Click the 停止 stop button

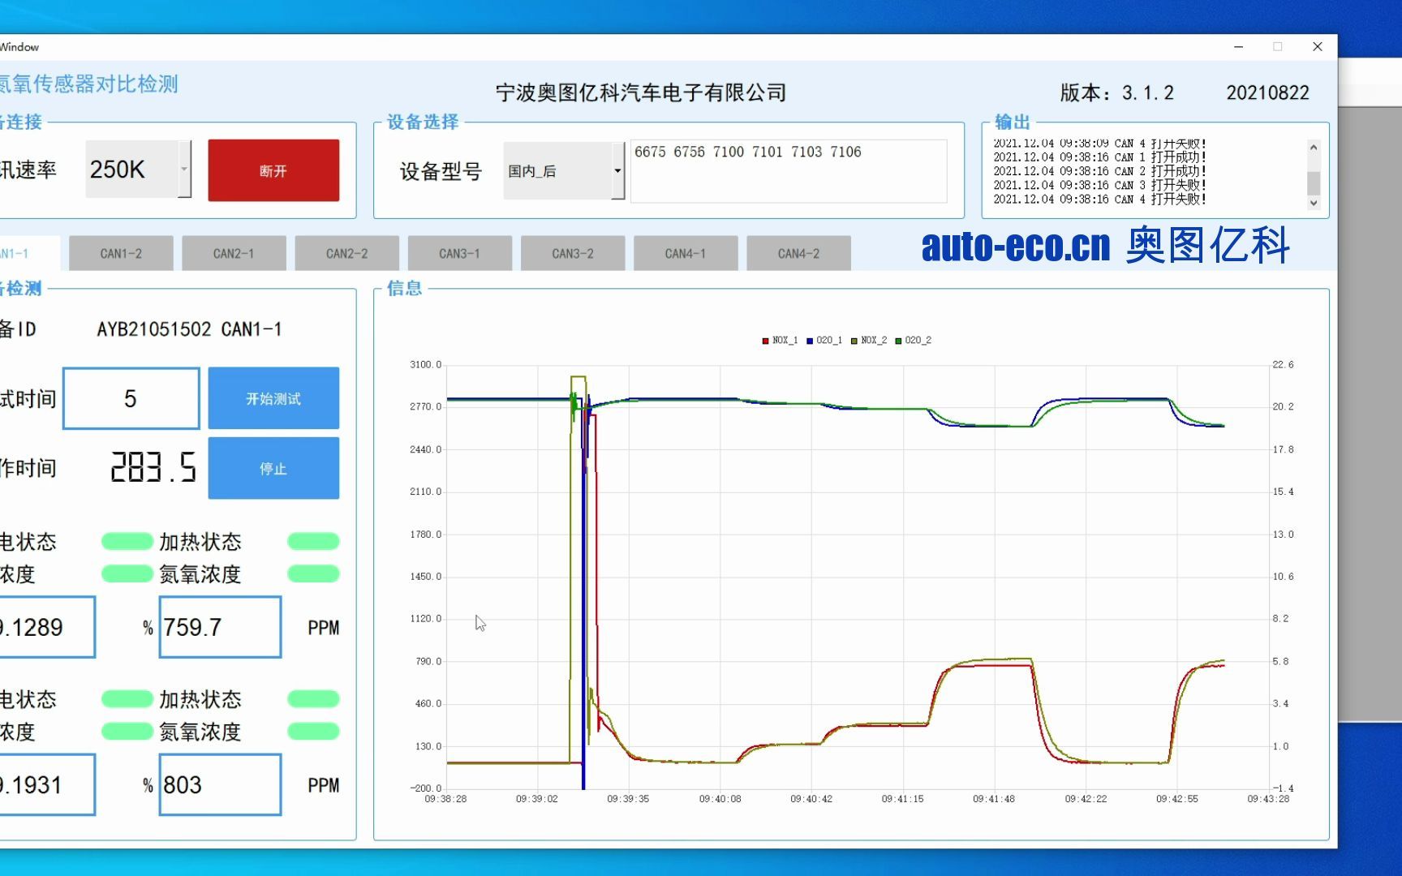(x=273, y=468)
